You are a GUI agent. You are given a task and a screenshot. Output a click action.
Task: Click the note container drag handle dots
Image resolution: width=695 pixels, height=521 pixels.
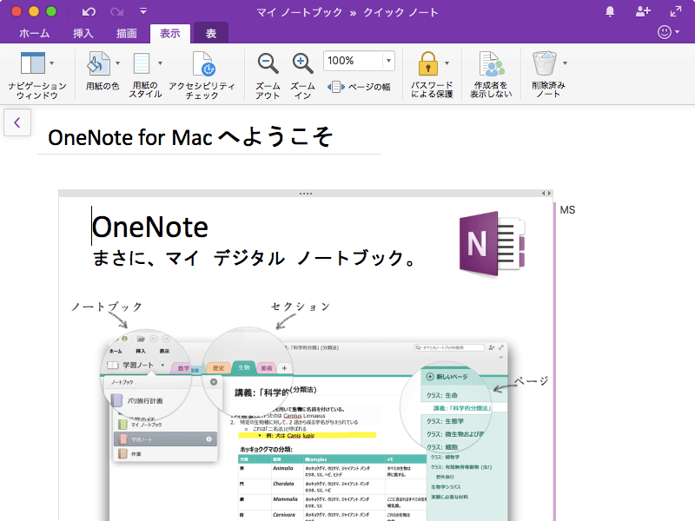coord(306,194)
